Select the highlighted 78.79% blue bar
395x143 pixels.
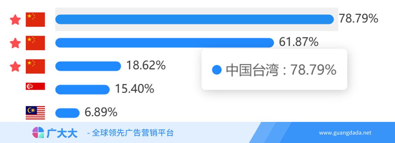pyautogui.click(x=194, y=19)
